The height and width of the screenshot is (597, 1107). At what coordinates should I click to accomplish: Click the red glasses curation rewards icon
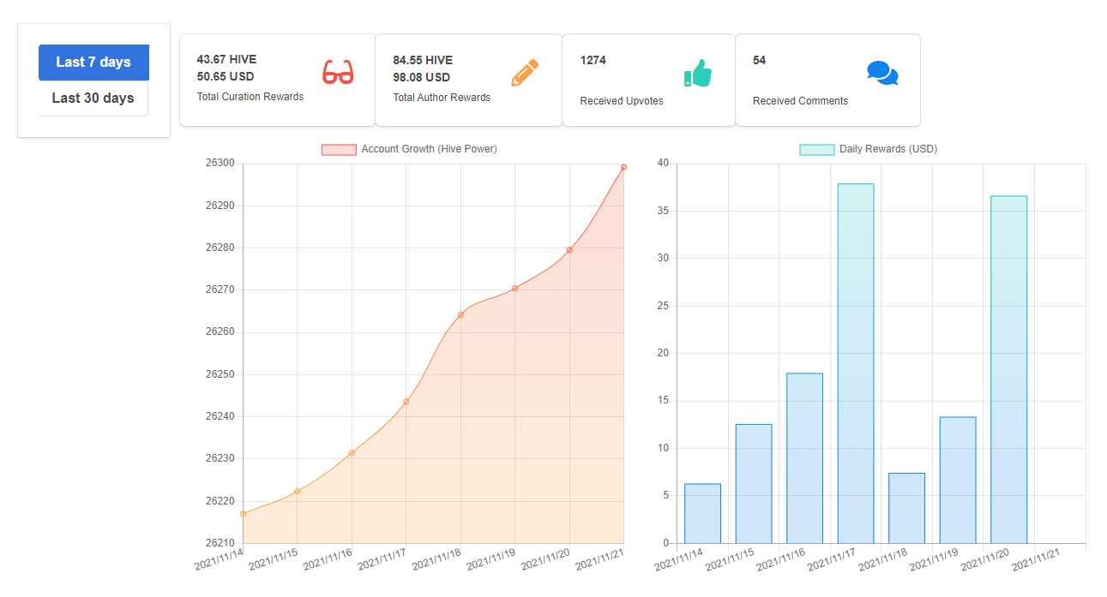[x=338, y=73]
